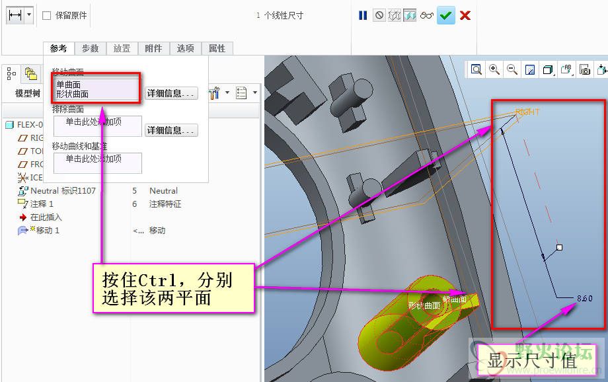Screen dimensions: 608x382
Task: Switch to the 参考 tab
Action: [x=59, y=48]
